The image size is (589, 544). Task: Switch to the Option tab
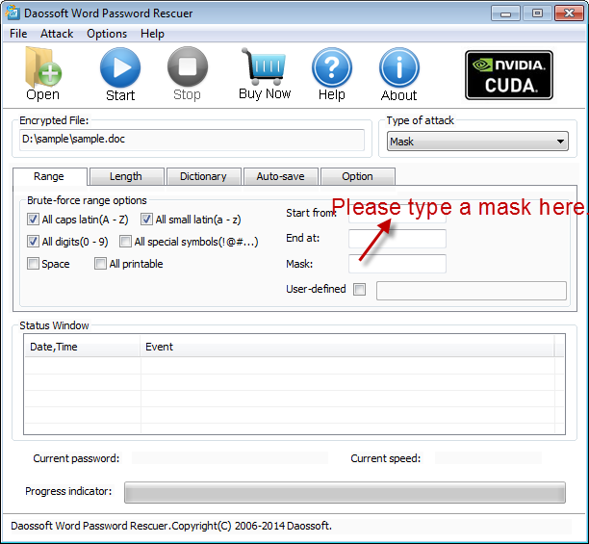point(358,176)
